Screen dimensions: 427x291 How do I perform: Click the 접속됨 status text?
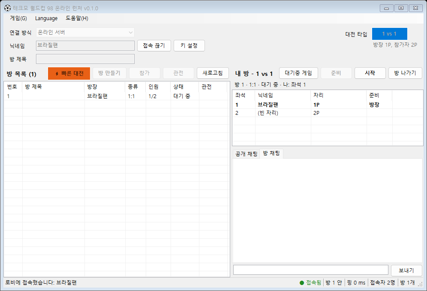click(314, 283)
